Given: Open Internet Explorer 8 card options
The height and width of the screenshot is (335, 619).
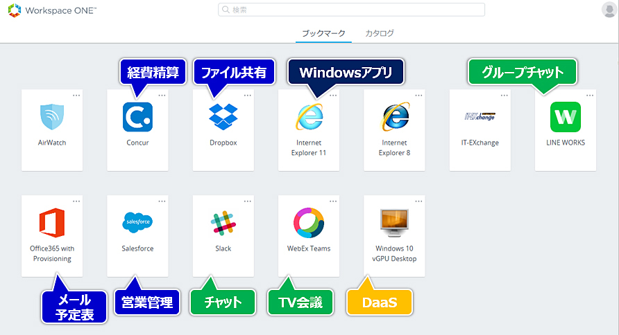Looking at the screenshot, I should point(419,96).
